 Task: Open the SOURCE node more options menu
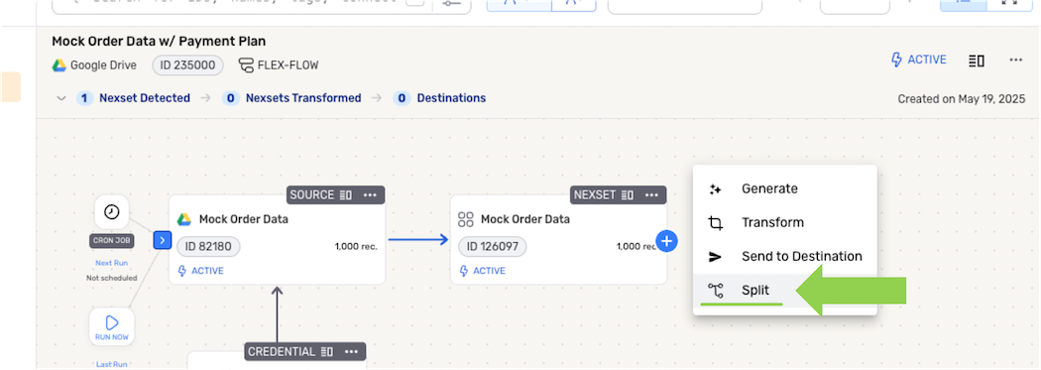coord(371,195)
